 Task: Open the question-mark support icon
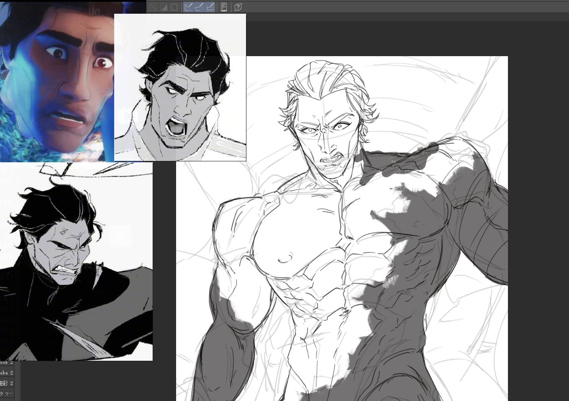pyautogui.click(x=238, y=7)
